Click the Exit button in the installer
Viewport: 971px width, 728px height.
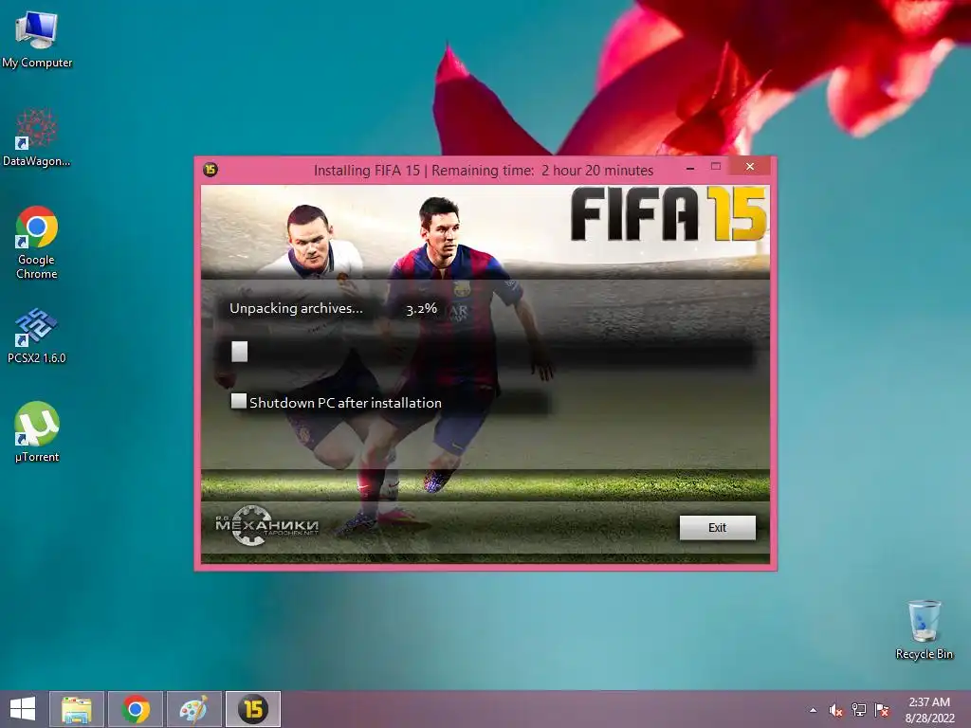(x=717, y=527)
